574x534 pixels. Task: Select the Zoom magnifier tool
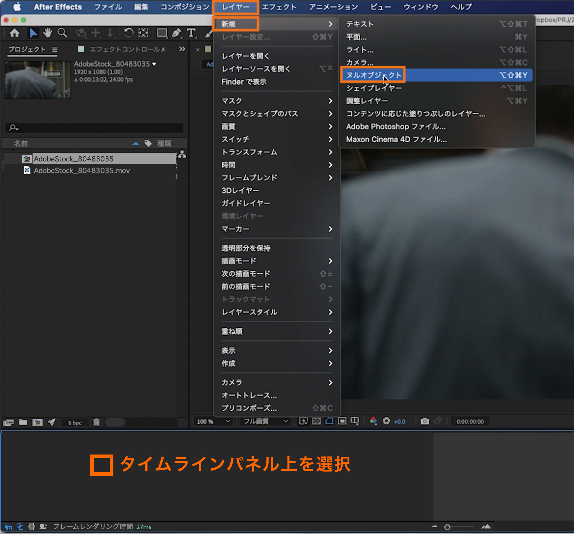point(62,33)
